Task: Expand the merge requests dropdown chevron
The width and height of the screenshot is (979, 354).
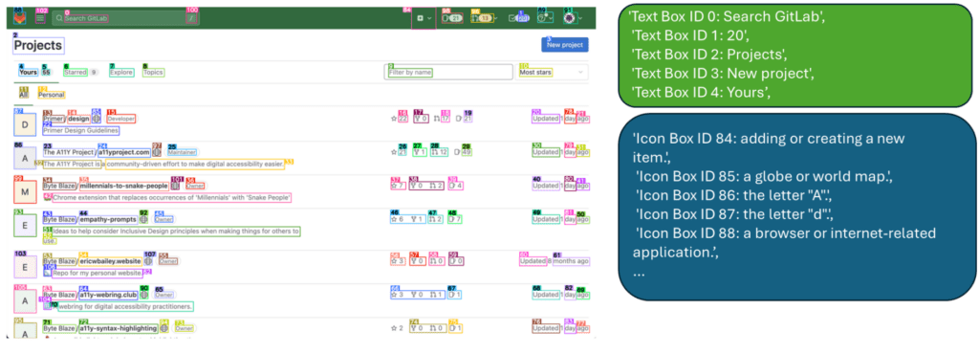Action: pyautogui.click(x=496, y=19)
